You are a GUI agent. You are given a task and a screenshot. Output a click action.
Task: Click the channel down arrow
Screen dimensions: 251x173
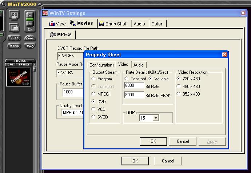30,24
